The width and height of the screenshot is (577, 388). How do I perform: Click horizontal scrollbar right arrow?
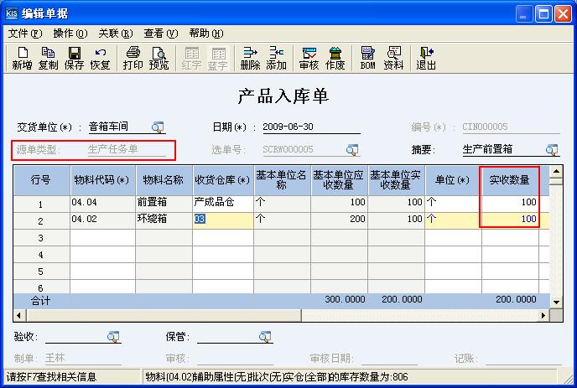[543, 315]
